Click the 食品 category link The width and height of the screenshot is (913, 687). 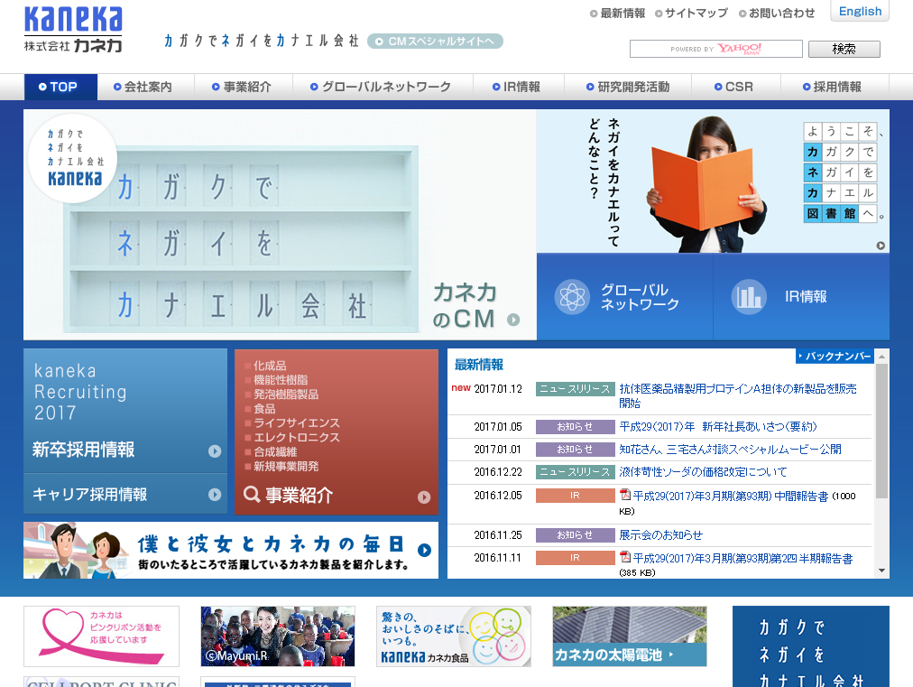(x=264, y=409)
